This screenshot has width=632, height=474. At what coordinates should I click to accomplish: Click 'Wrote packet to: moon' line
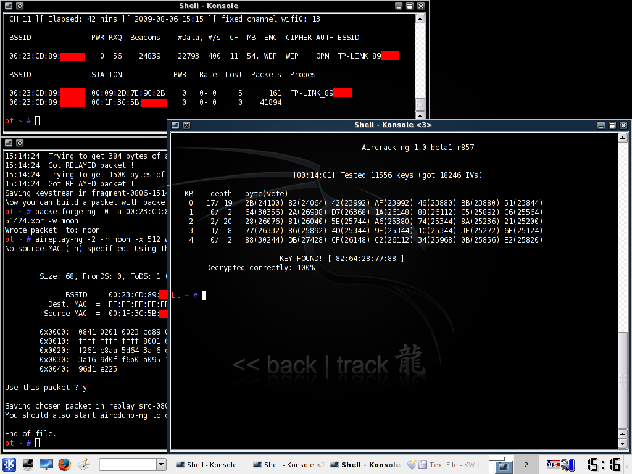52,230
